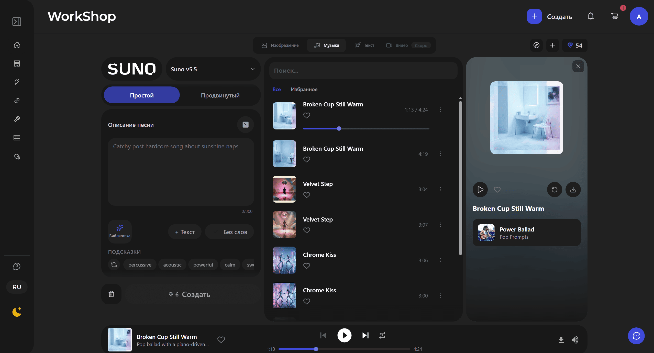Add the percussive hint tag

point(140,264)
